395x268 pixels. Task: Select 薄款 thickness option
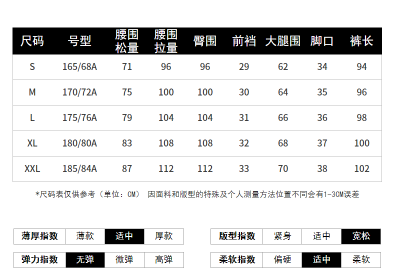(85, 236)
